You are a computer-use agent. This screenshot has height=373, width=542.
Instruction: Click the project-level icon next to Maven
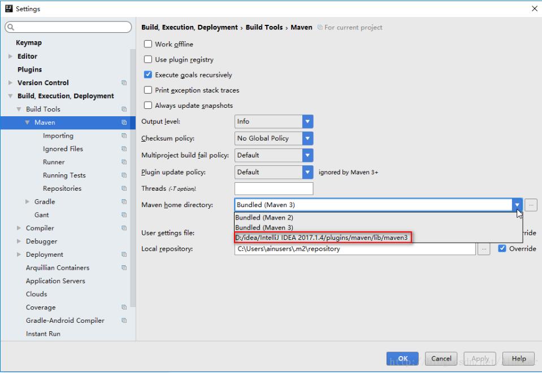pos(124,122)
